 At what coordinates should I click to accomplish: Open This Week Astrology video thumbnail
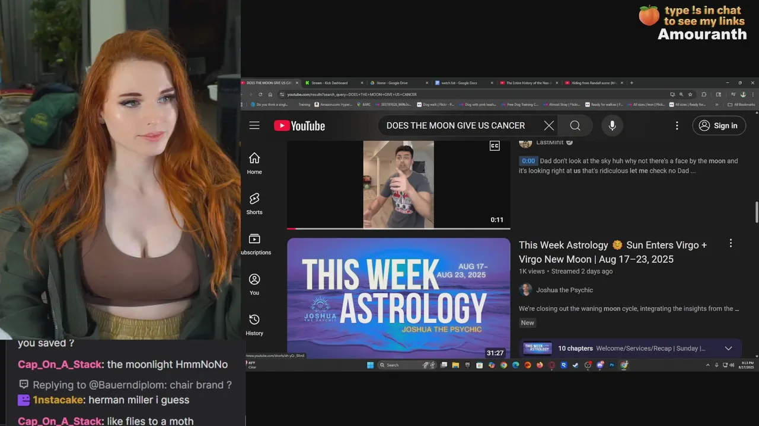pos(398,298)
